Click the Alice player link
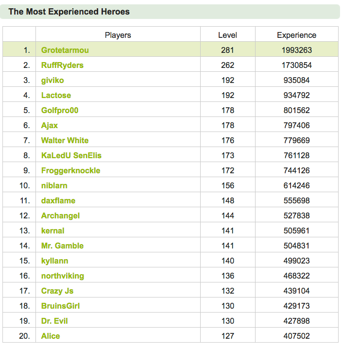Viewport: 342px width, 347px height. click(x=51, y=336)
